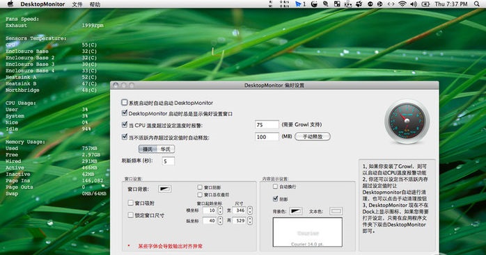Open the 文本色 color well

pyautogui.click(x=336, y=211)
